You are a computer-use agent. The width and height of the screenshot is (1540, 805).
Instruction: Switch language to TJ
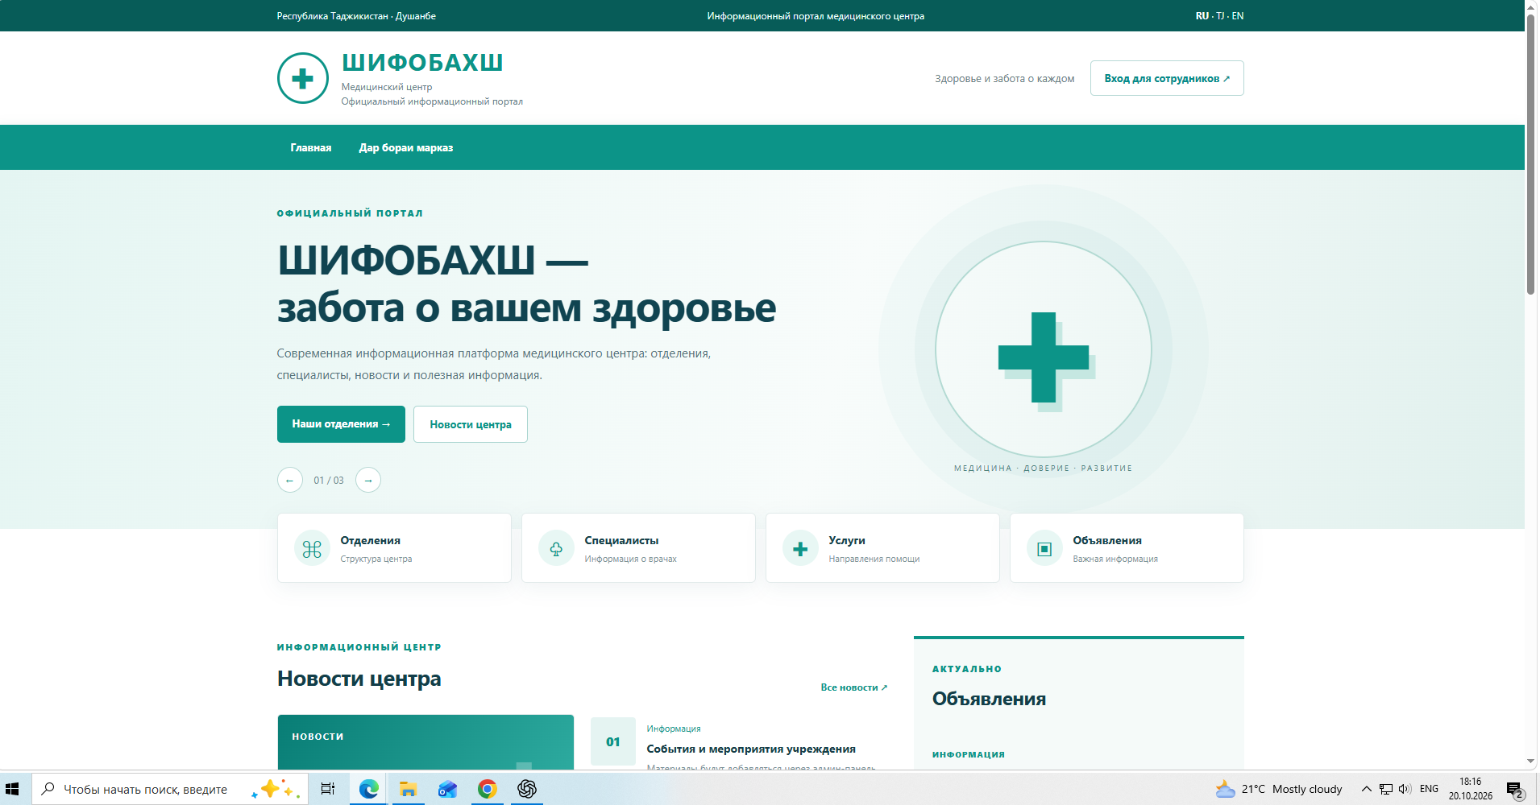tap(1220, 16)
